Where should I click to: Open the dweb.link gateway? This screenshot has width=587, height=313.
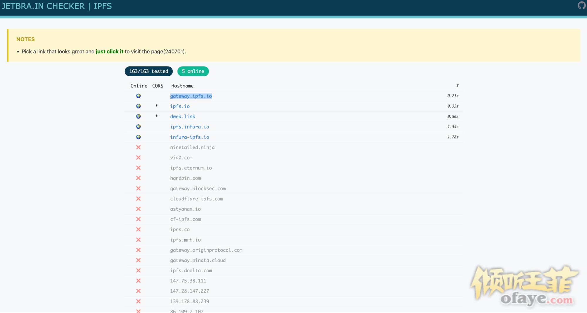(183, 116)
